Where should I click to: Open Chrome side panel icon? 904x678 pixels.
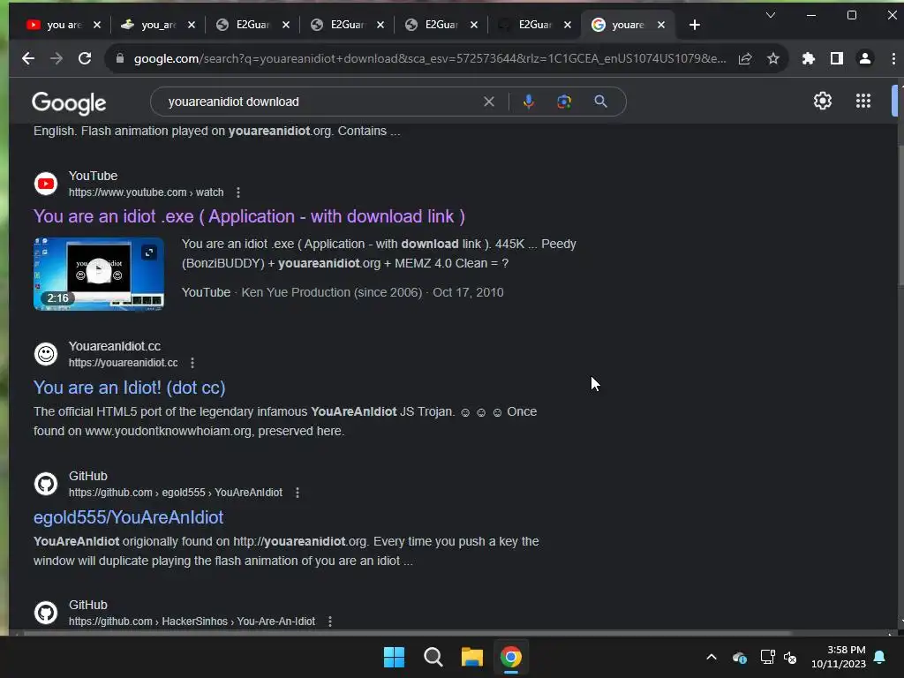837,58
